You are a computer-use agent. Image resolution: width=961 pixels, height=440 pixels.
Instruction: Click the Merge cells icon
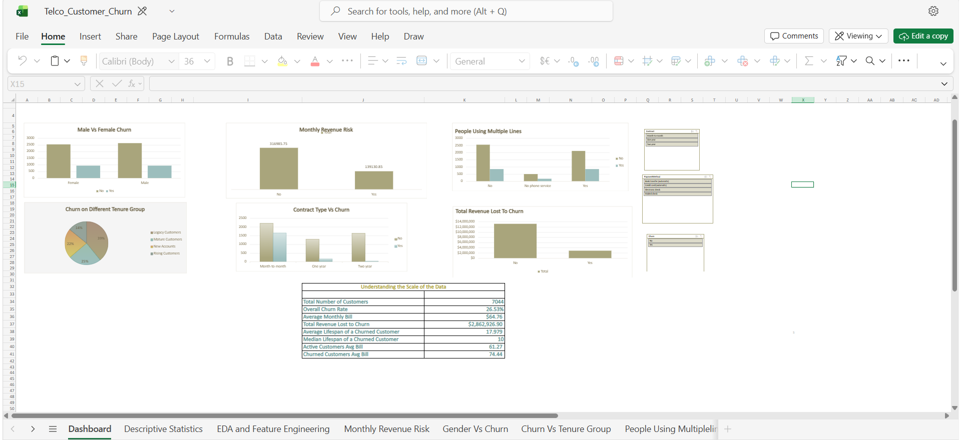coord(422,61)
